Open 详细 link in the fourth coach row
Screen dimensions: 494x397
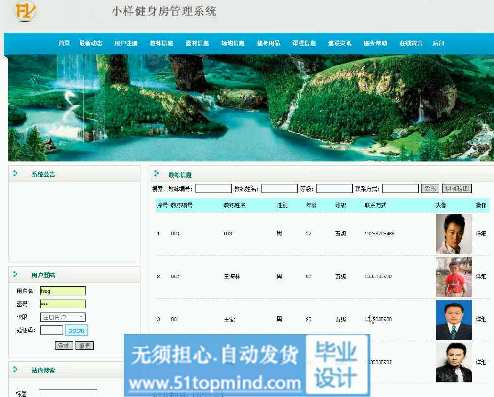(481, 362)
